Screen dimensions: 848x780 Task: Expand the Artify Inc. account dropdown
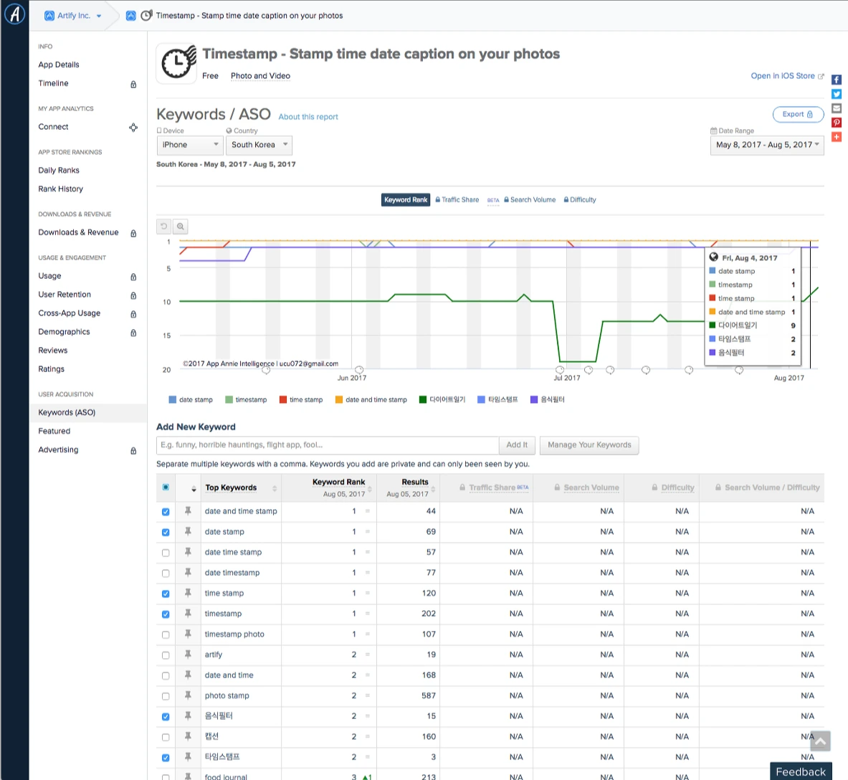coord(72,16)
